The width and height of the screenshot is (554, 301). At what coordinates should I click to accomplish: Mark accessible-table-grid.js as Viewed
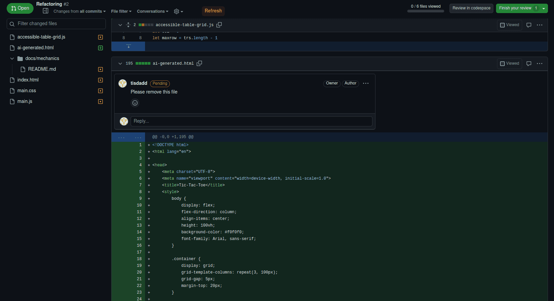tap(509, 25)
